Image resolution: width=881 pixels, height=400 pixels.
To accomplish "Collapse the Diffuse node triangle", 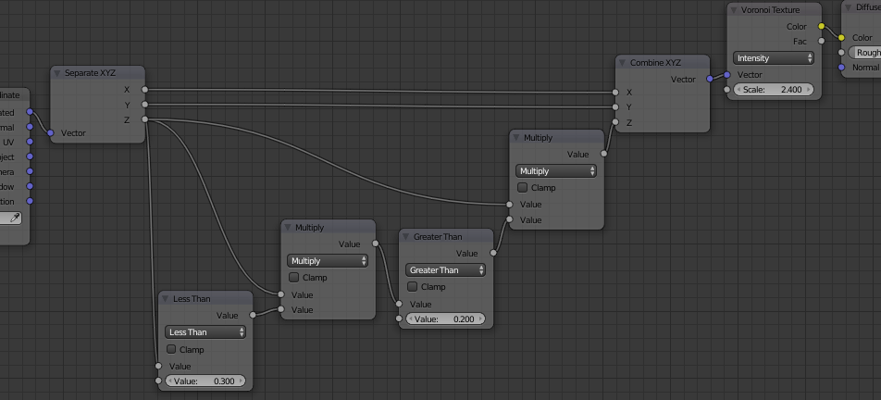I will [x=849, y=7].
